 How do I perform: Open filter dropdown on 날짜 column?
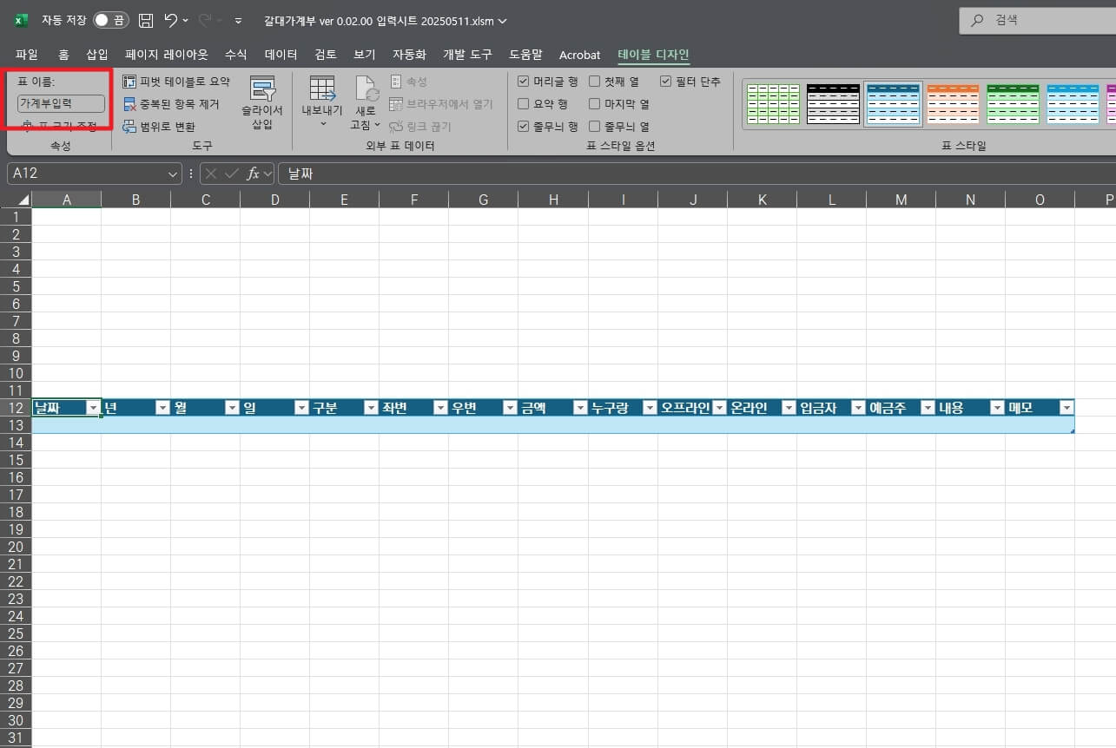[x=93, y=408]
